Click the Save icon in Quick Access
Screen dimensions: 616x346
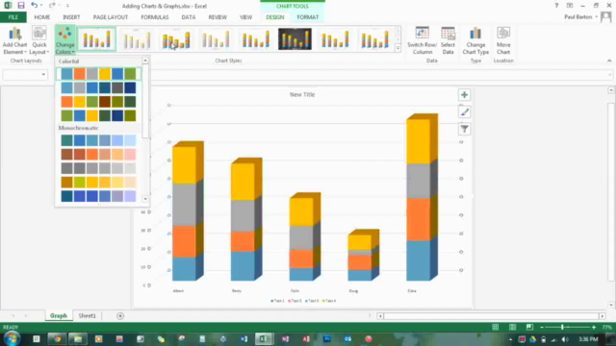21,6
